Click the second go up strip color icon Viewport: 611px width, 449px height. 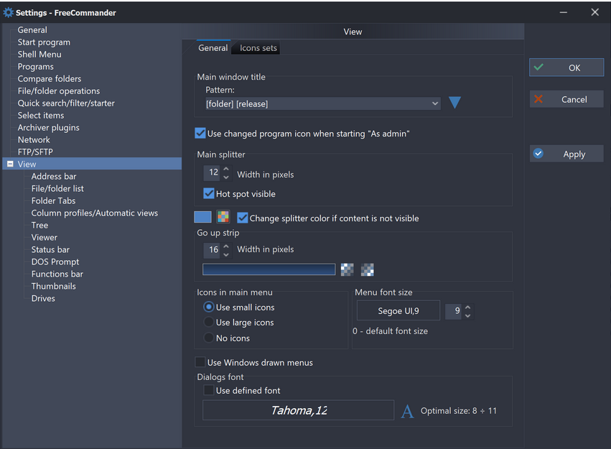(368, 269)
